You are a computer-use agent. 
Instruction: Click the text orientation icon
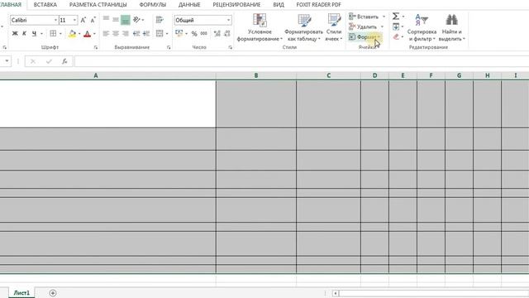pos(136,20)
